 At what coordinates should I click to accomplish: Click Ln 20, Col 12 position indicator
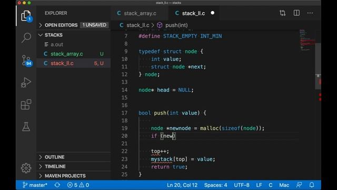182,185
